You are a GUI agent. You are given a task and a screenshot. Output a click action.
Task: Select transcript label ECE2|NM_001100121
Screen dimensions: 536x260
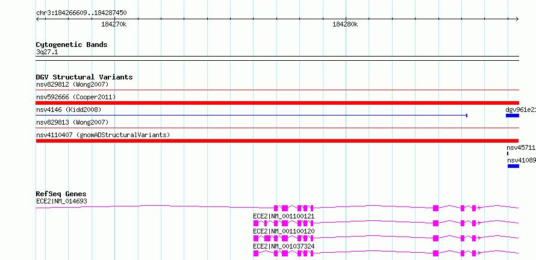(x=284, y=216)
